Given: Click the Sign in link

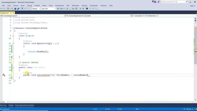Looking at the screenshot, I should [x=192, y=6].
